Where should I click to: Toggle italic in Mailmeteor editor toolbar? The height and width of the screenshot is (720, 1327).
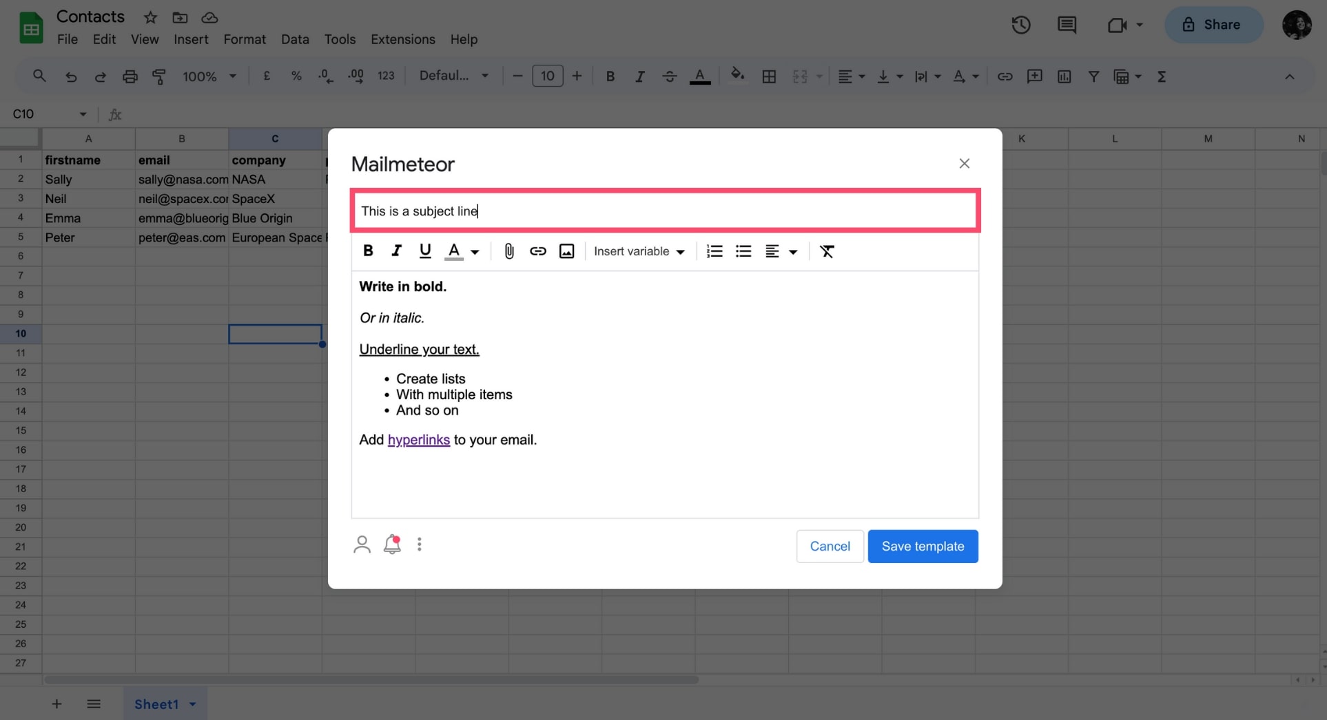click(x=396, y=251)
